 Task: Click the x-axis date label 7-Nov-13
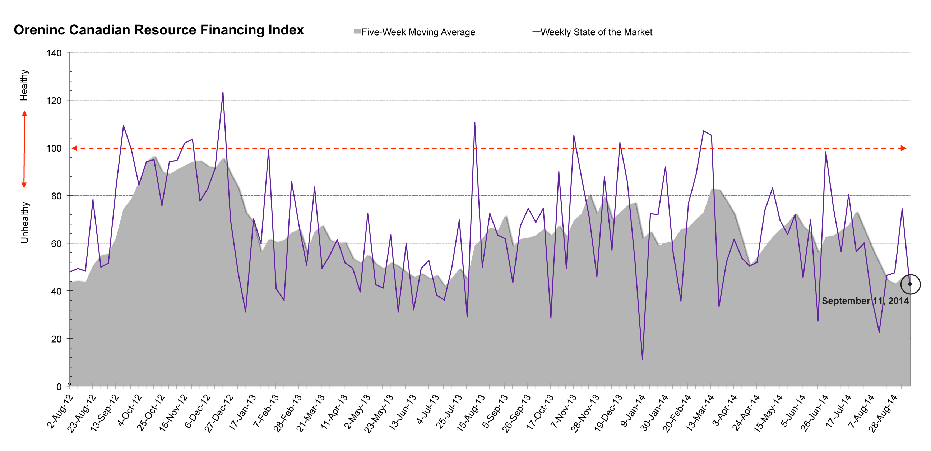point(564,411)
